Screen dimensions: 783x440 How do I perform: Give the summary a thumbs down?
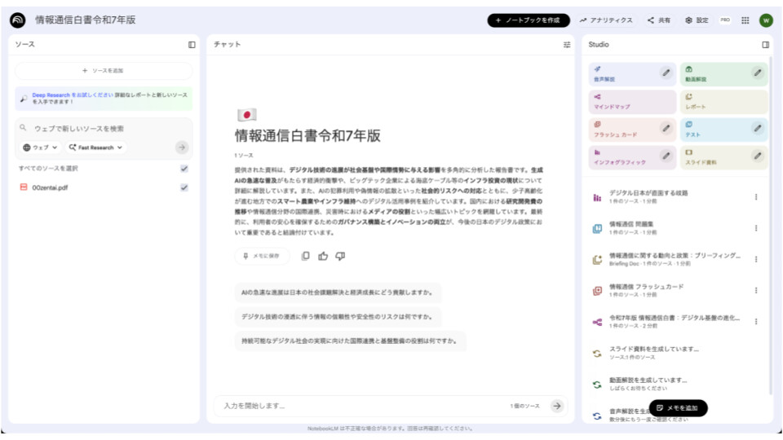(340, 256)
